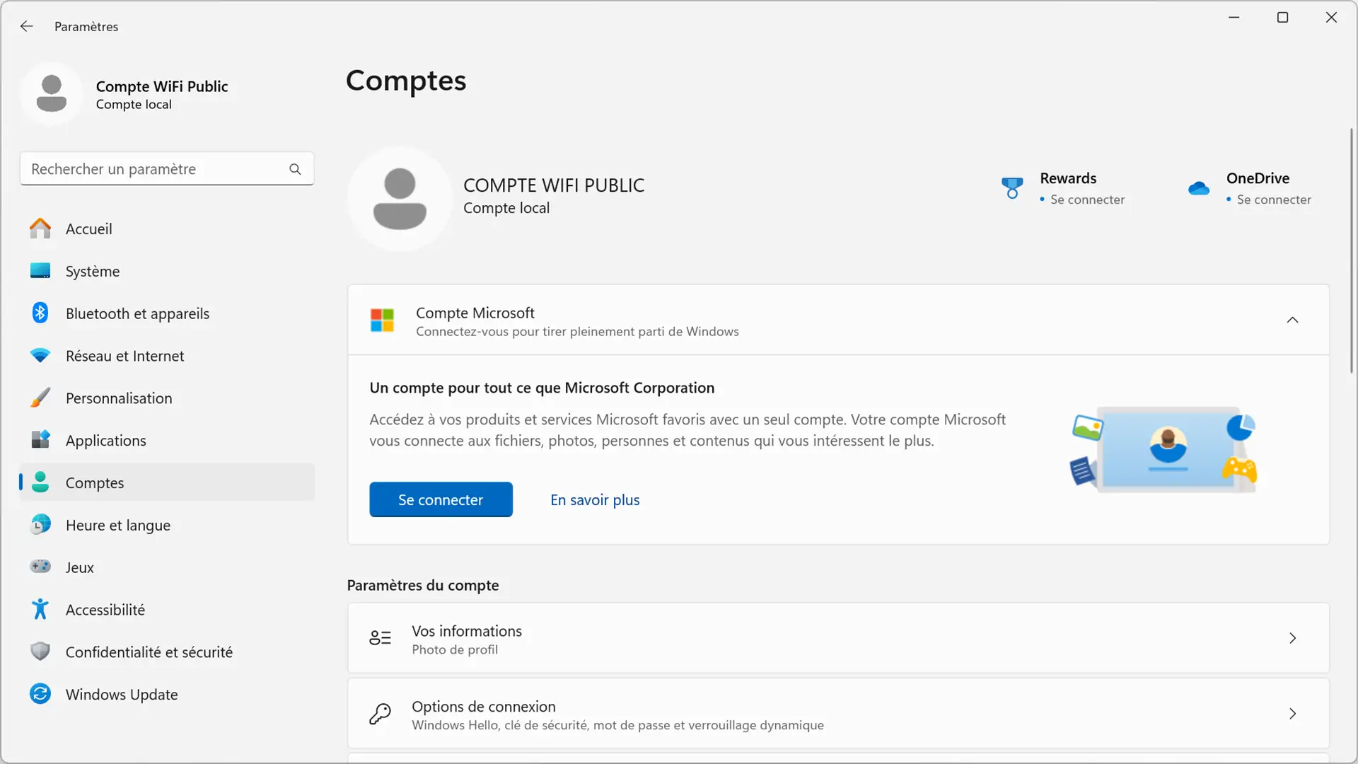Click the Vos informations profile-list icon

[x=381, y=638]
